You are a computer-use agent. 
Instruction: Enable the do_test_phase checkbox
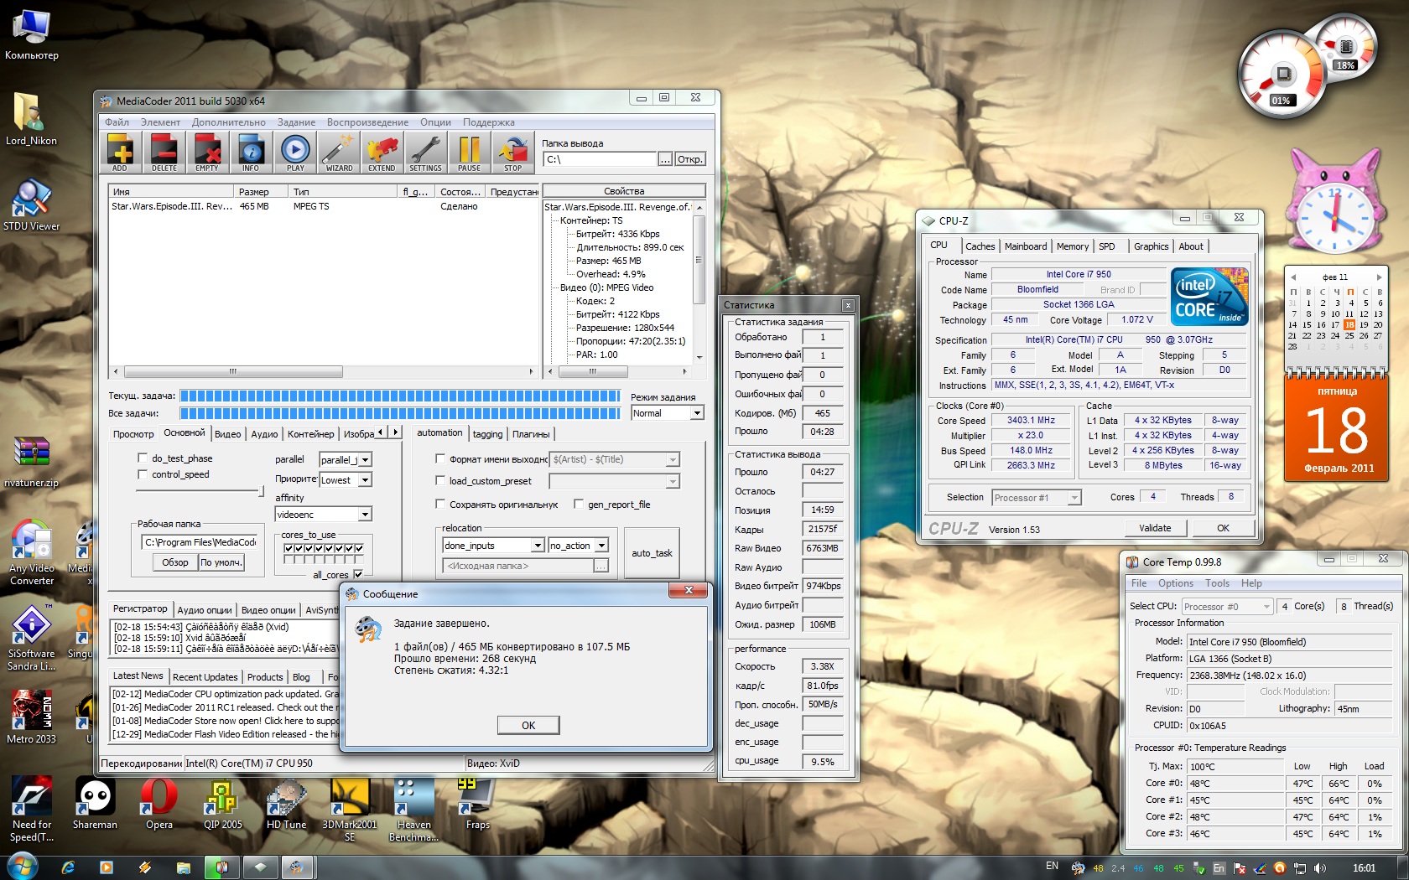[x=143, y=458]
